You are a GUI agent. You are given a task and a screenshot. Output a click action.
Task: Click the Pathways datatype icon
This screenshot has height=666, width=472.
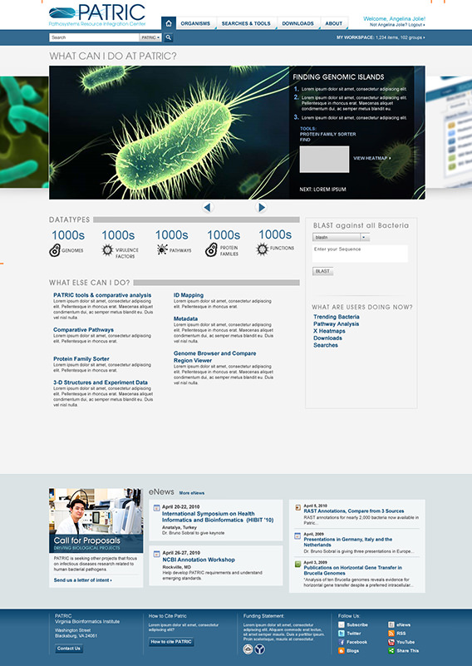[162, 249]
